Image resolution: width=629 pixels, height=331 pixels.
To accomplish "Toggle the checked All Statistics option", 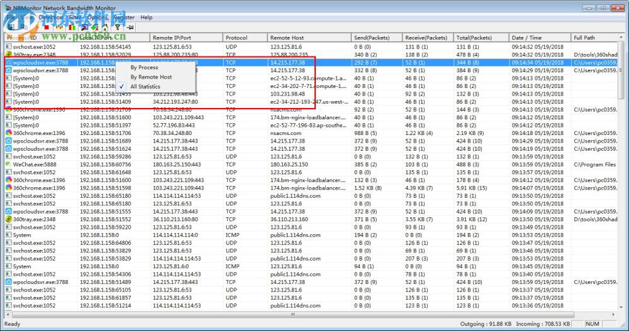I will (145, 87).
